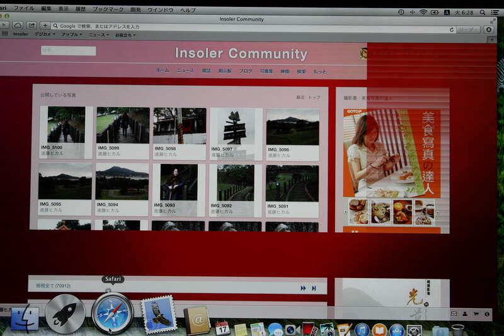
Task: Expand the アップル bookmarks folder
Action: [71, 34]
